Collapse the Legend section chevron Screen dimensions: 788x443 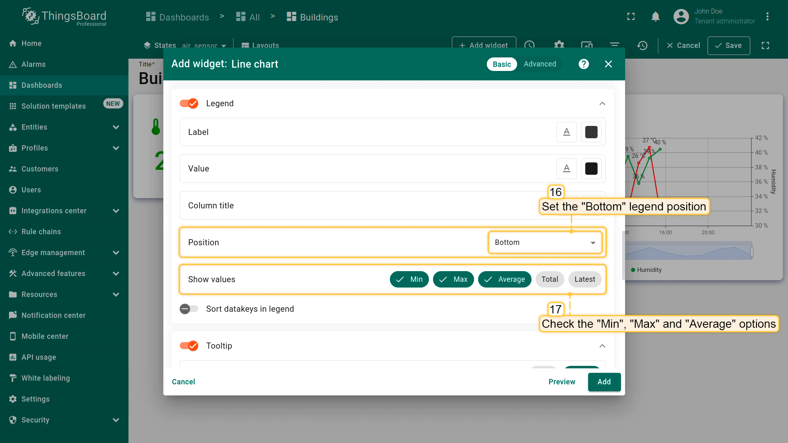pyautogui.click(x=602, y=103)
